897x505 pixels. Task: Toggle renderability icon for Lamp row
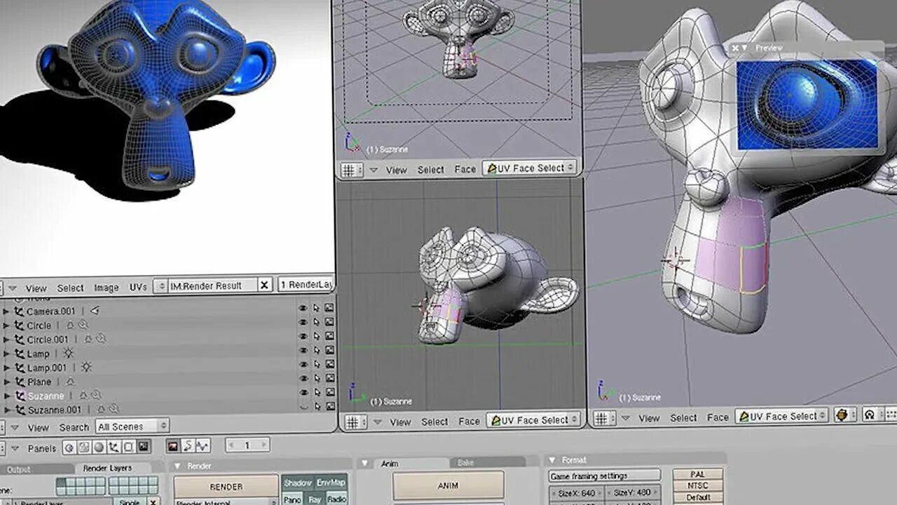tap(329, 350)
